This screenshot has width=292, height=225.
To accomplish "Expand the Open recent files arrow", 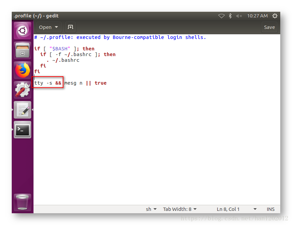I will click(x=56, y=27).
